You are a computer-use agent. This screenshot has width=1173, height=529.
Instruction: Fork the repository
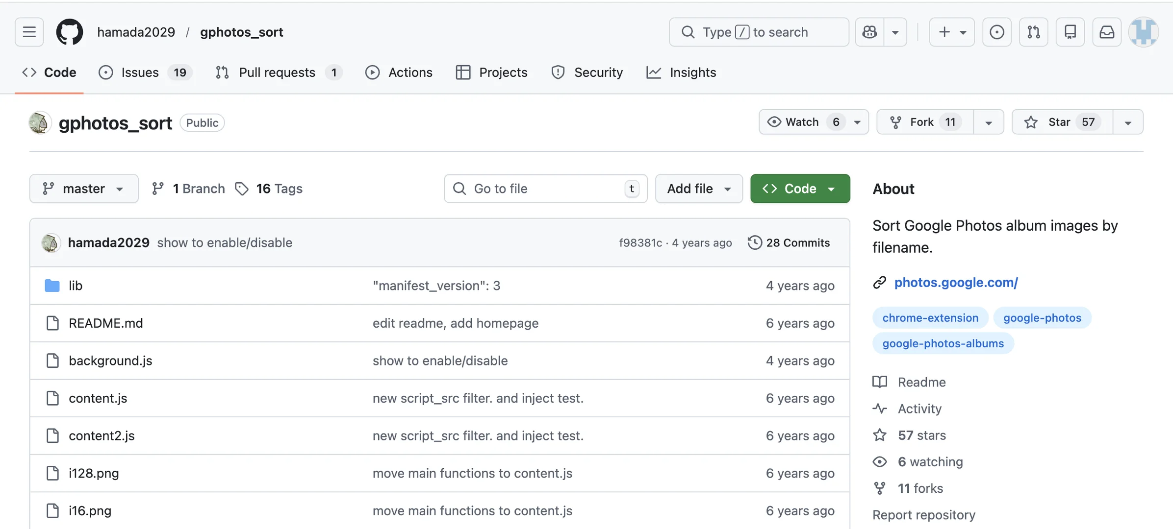click(925, 122)
